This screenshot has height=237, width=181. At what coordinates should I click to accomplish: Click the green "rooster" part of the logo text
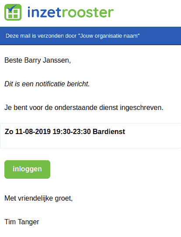pyautogui.click(x=87, y=13)
